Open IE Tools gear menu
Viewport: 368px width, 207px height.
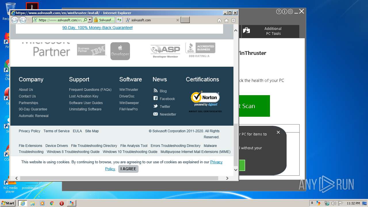pyautogui.click(x=233, y=20)
